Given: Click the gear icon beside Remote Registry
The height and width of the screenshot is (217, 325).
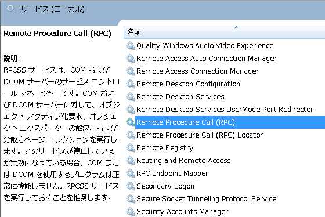Looking at the screenshot, I should [x=131, y=148].
